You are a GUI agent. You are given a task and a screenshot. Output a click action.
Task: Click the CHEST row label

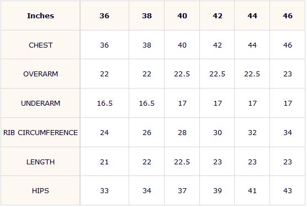40,45
